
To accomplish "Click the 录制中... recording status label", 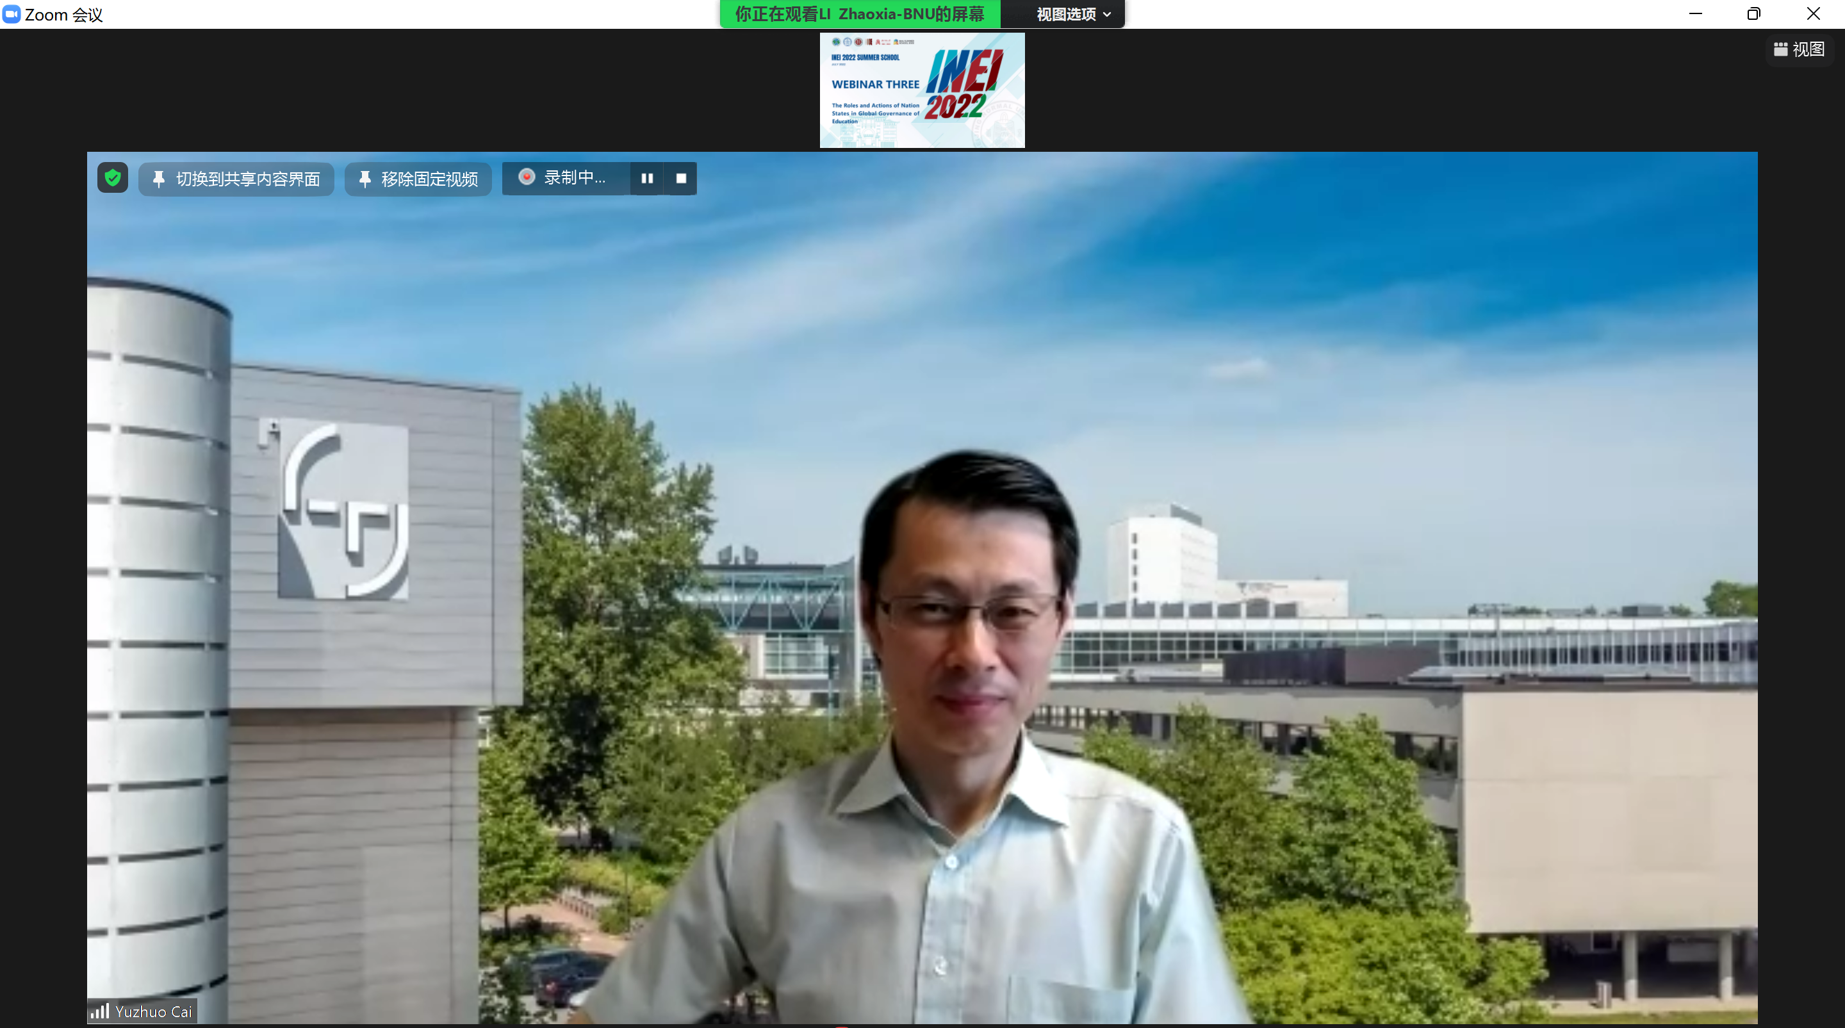I will pyautogui.click(x=575, y=177).
